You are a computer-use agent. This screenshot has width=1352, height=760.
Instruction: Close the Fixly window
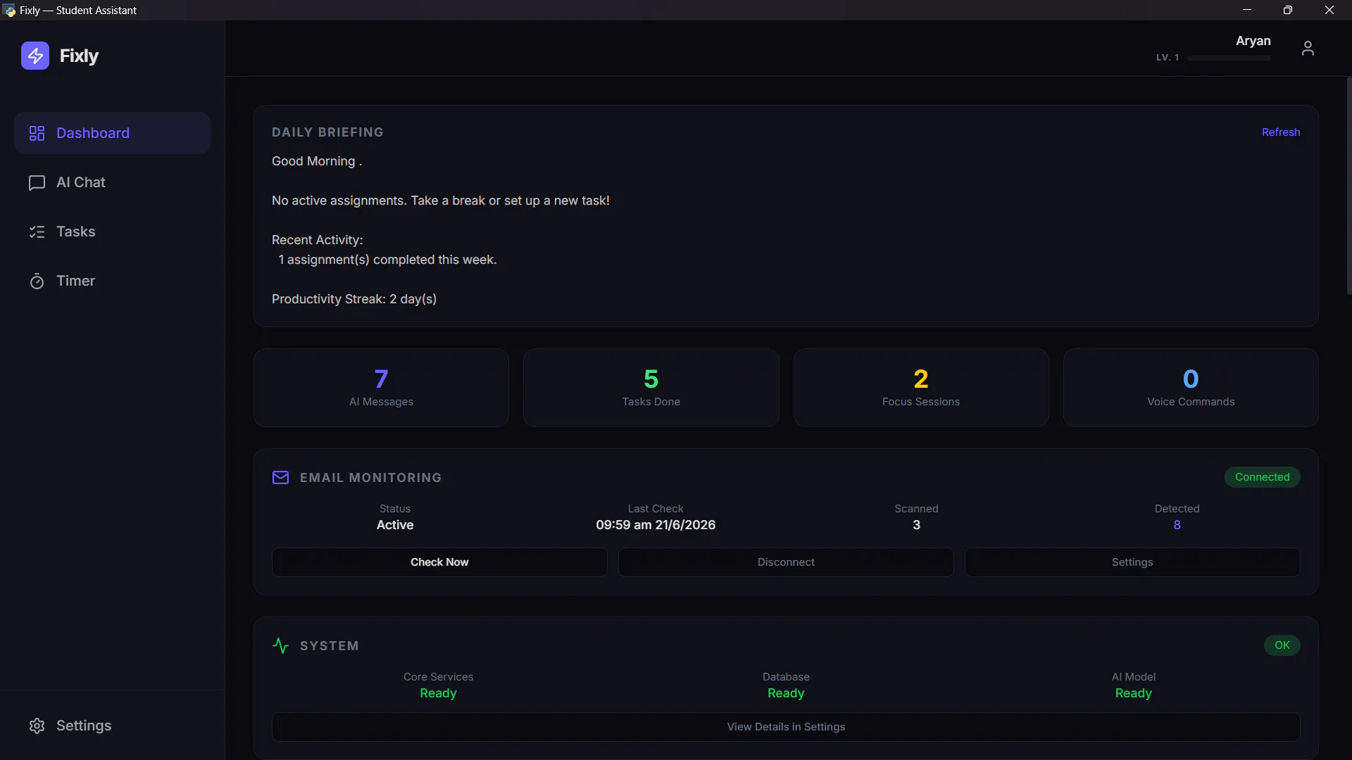[1329, 10]
